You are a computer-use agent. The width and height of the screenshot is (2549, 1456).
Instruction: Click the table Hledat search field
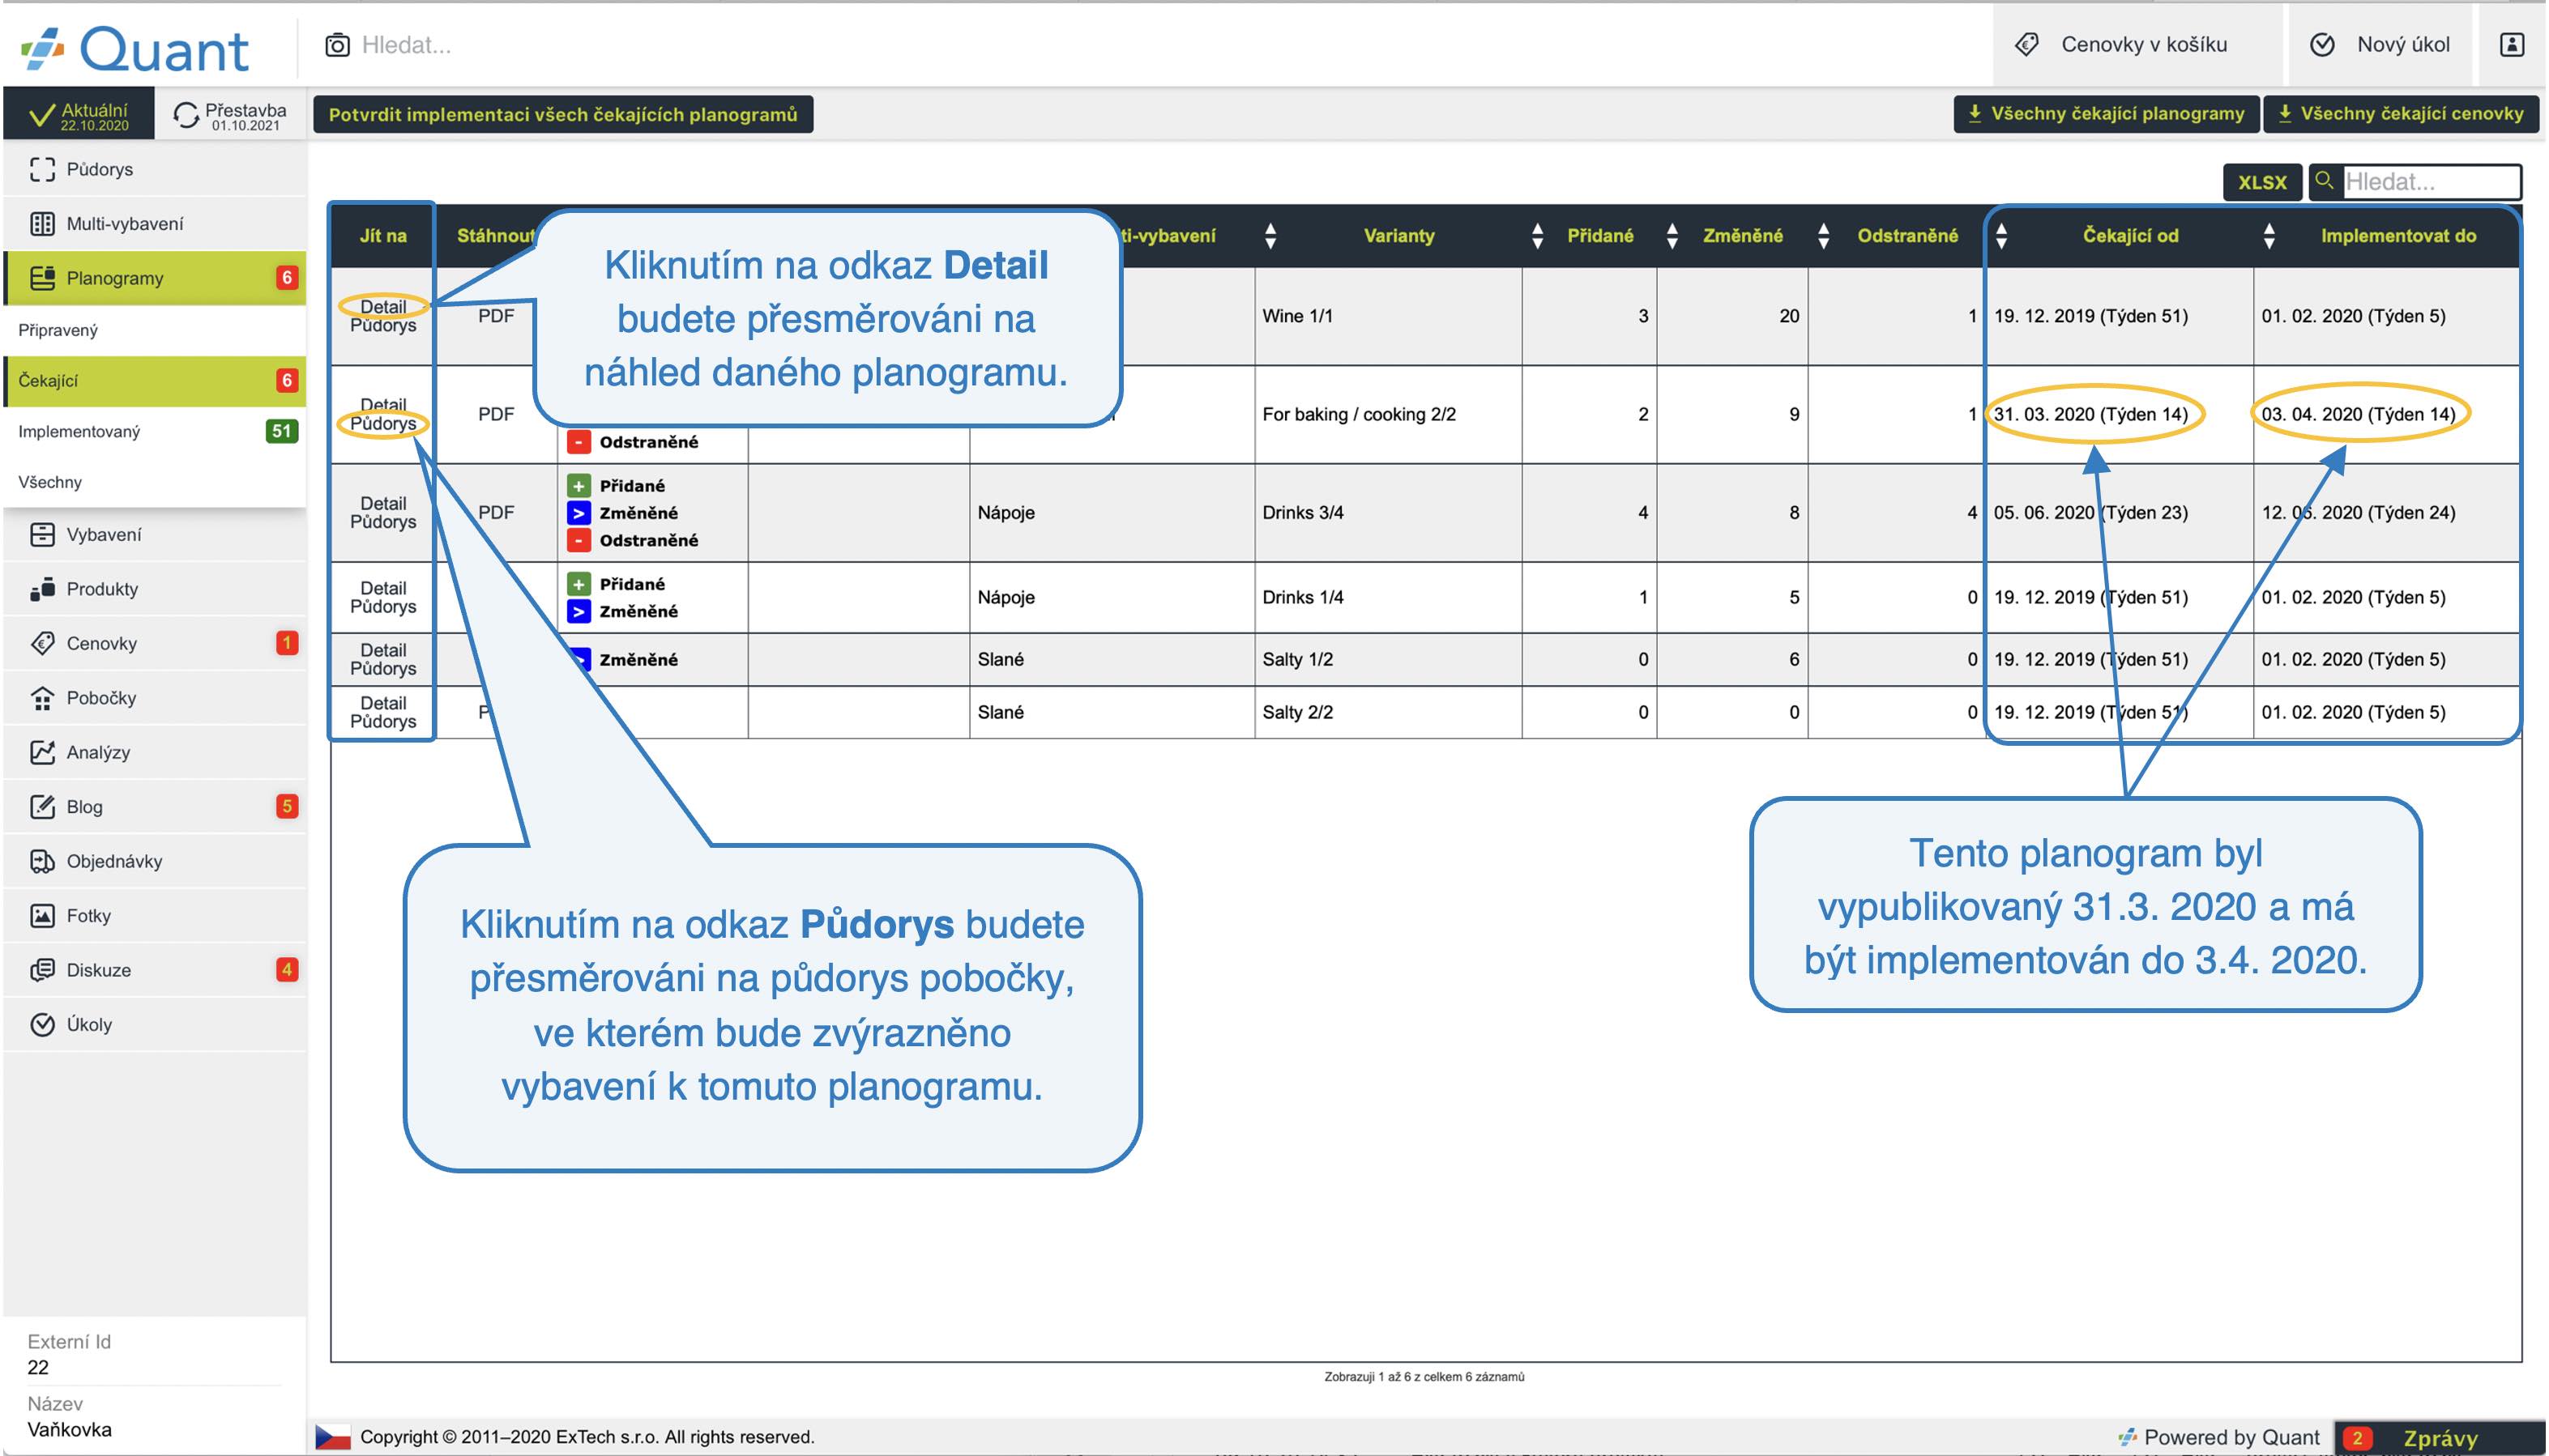tap(2429, 182)
